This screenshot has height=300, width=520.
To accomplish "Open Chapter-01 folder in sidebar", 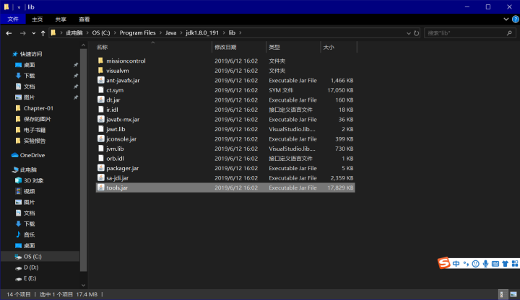I will [38, 108].
